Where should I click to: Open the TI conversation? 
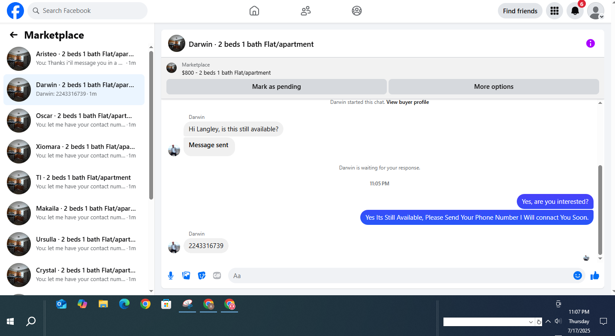(x=74, y=182)
